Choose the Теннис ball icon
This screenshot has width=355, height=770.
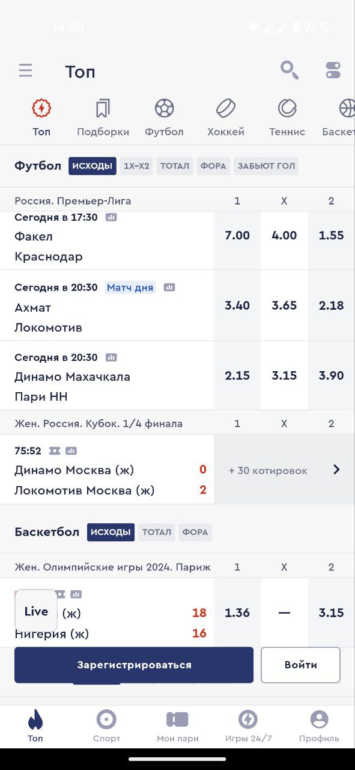(287, 108)
